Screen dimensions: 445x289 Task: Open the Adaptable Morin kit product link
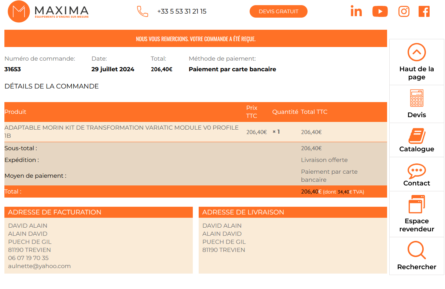(x=121, y=131)
